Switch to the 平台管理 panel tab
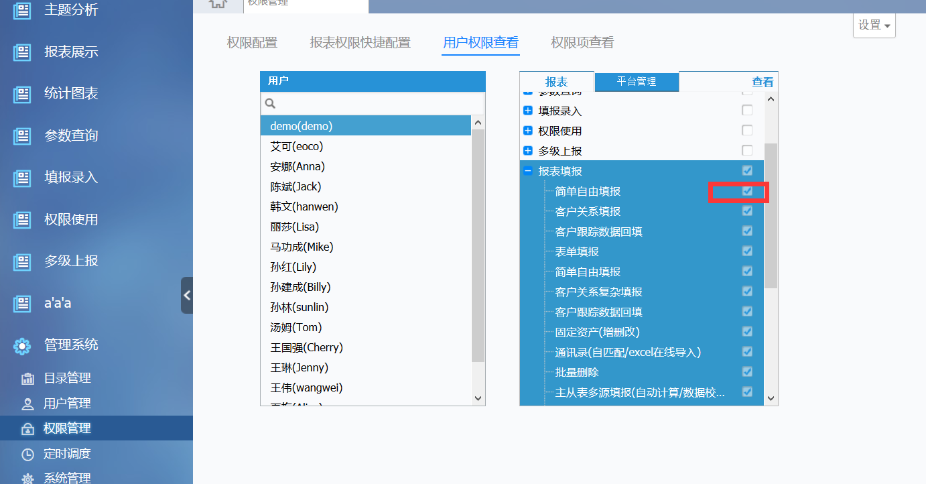 (637, 82)
